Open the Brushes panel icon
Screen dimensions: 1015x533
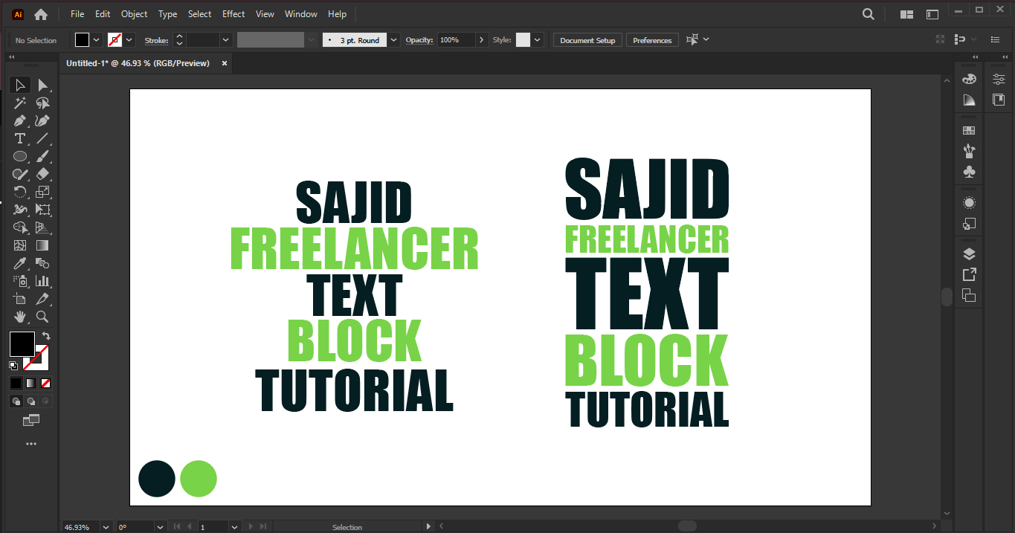pyautogui.click(x=969, y=151)
